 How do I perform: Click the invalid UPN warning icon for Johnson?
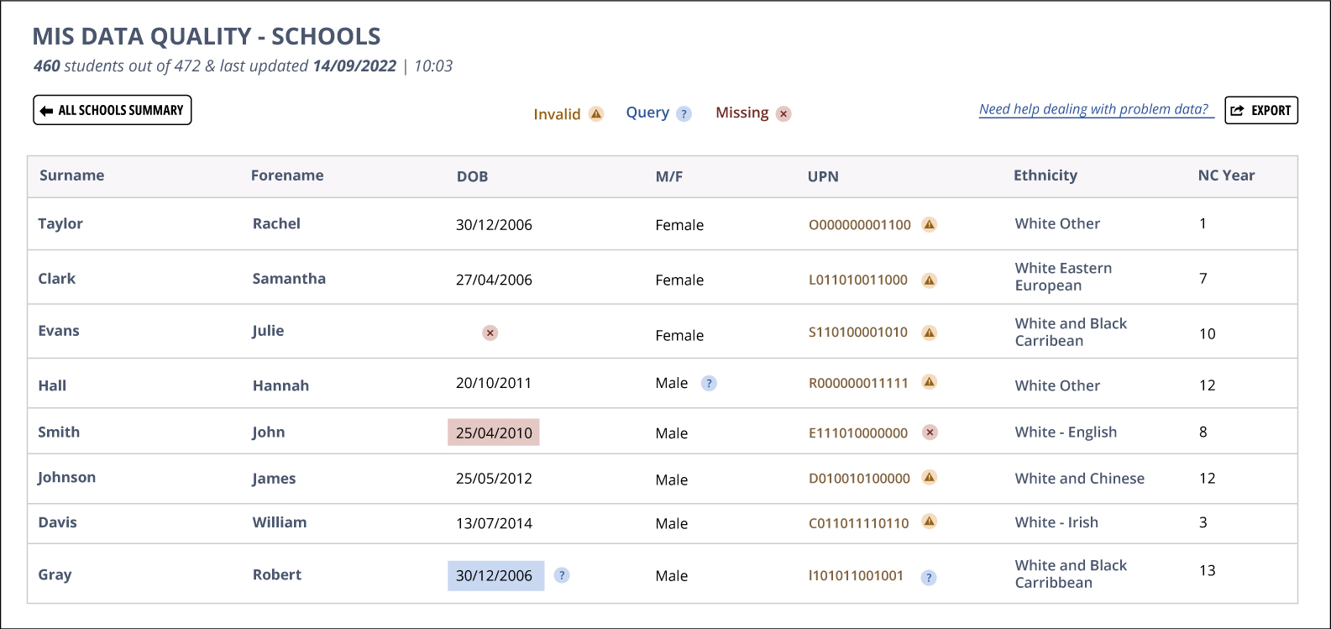click(930, 477)
